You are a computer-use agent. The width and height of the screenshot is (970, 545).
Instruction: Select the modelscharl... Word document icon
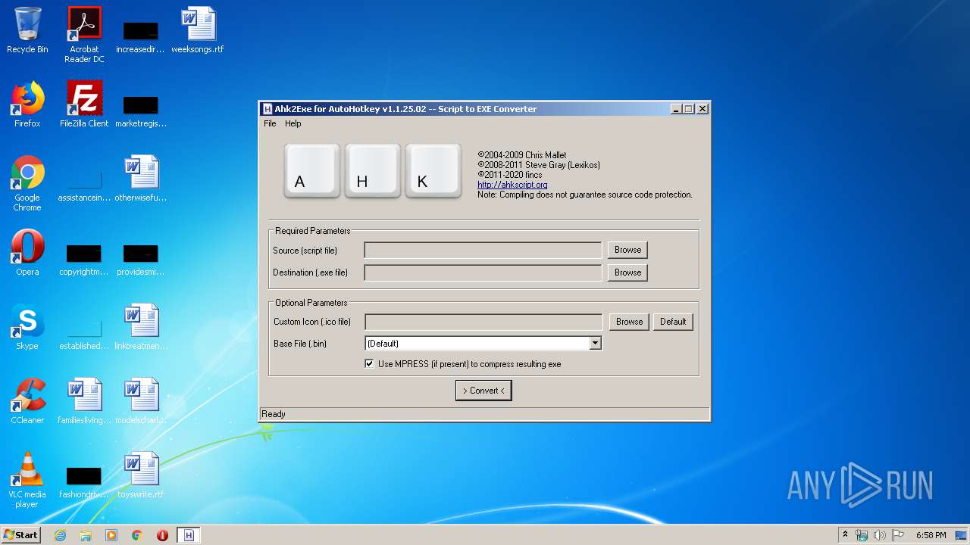point(141,401)
